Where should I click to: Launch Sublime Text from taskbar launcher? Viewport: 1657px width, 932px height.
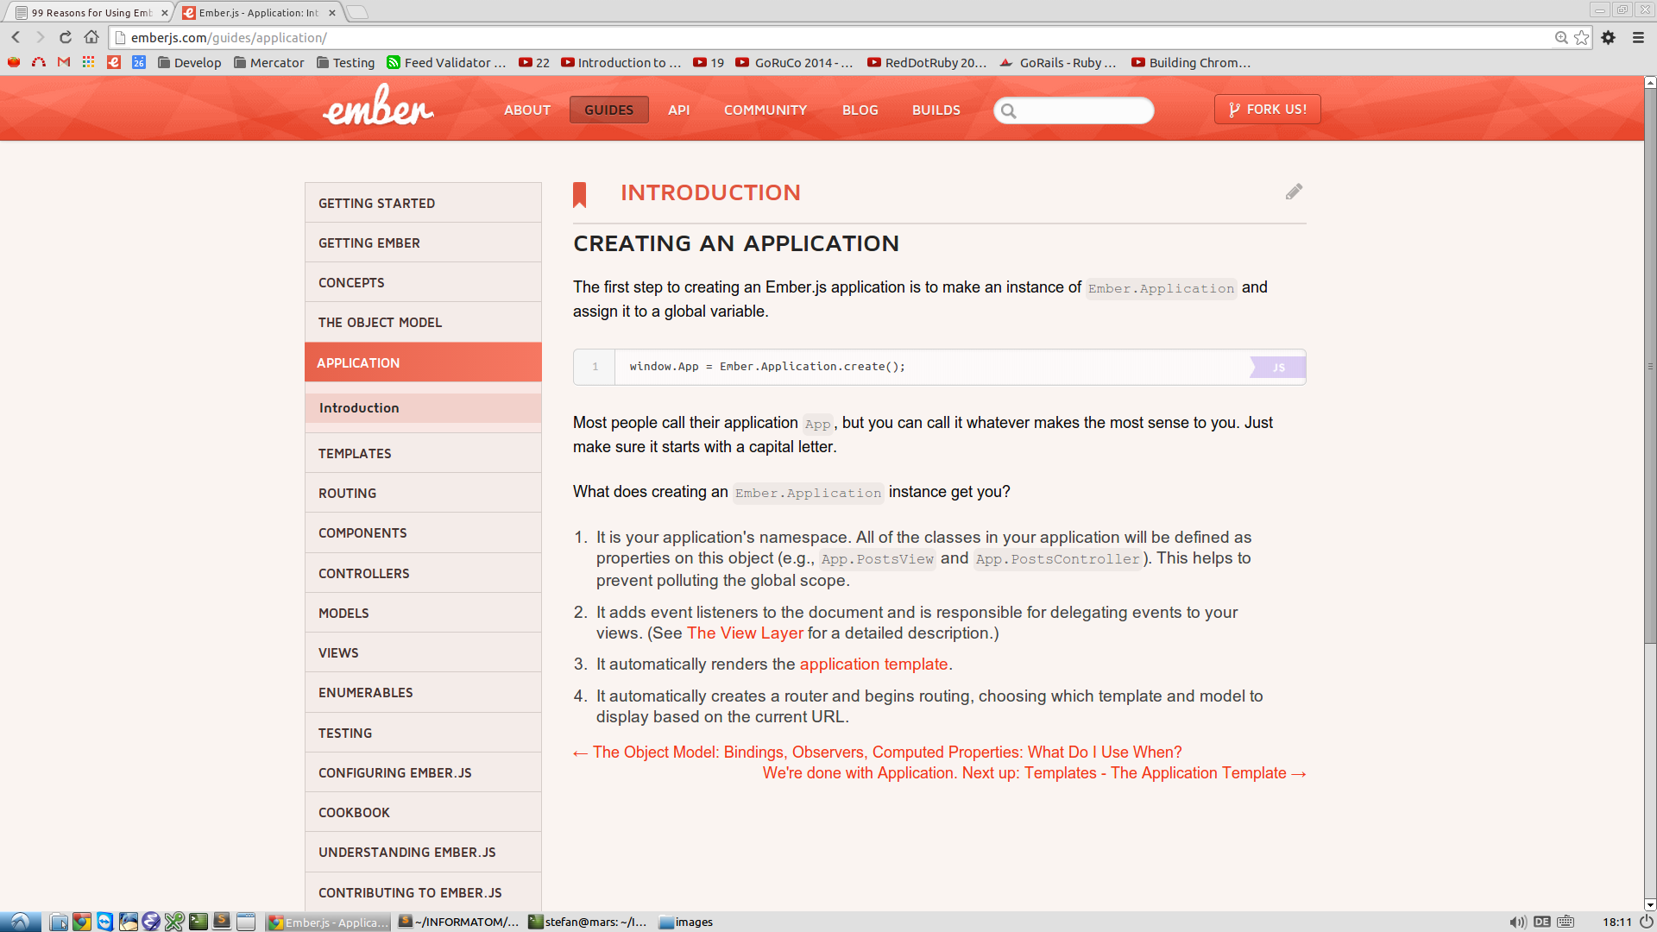[x=222, y=922]
